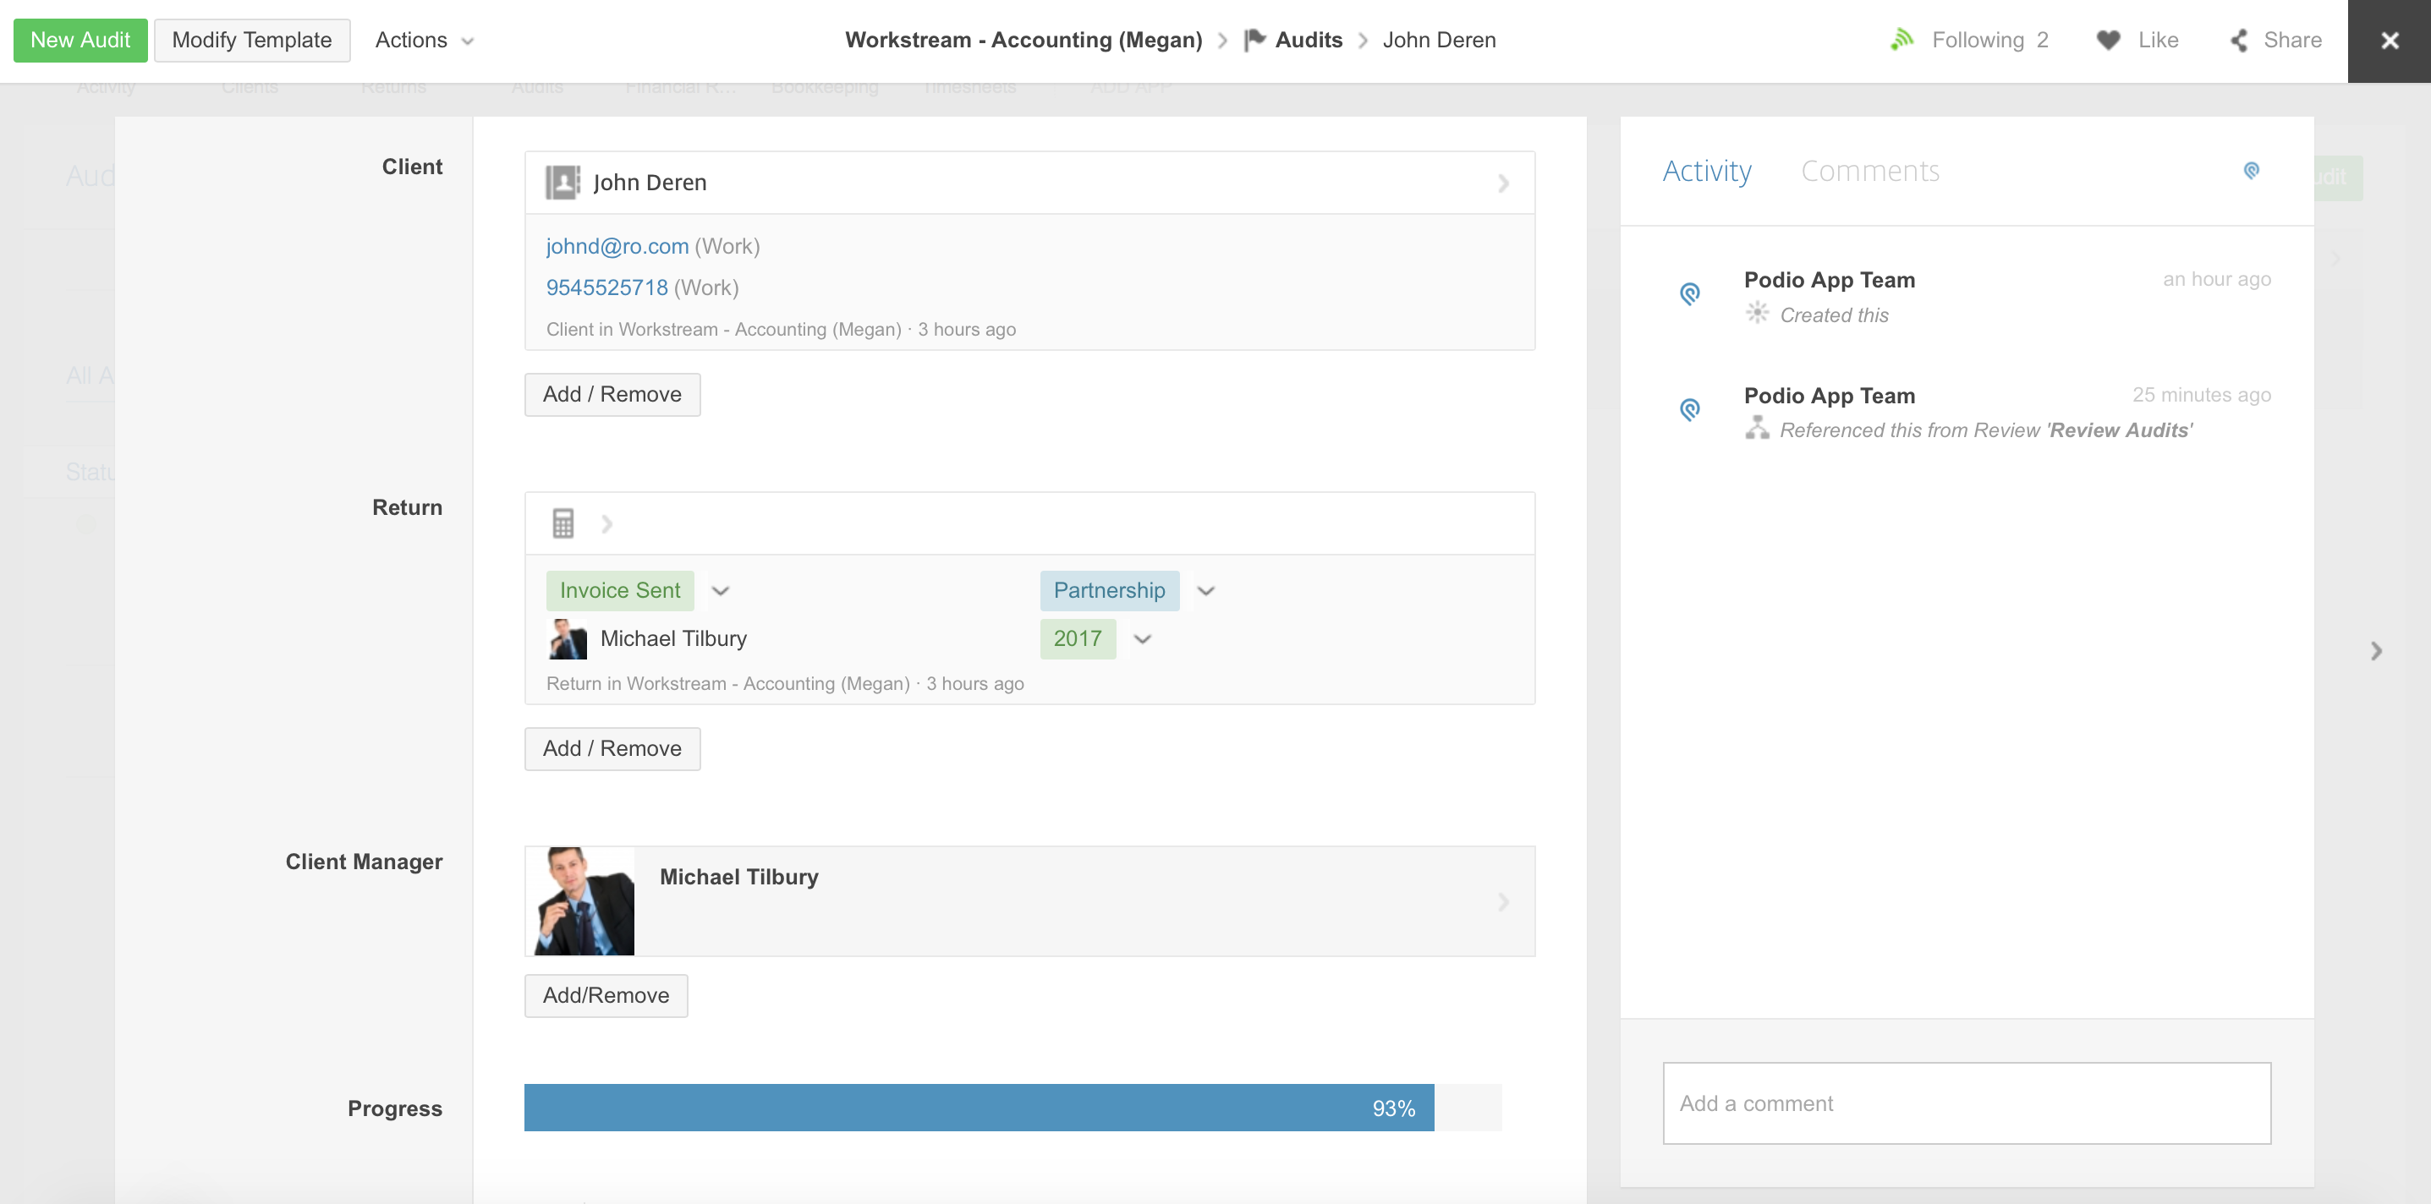Open the Actions menu
The width and height of the screenshot is (2431, 1204).
pyautogui.click(x=424, y=40)
